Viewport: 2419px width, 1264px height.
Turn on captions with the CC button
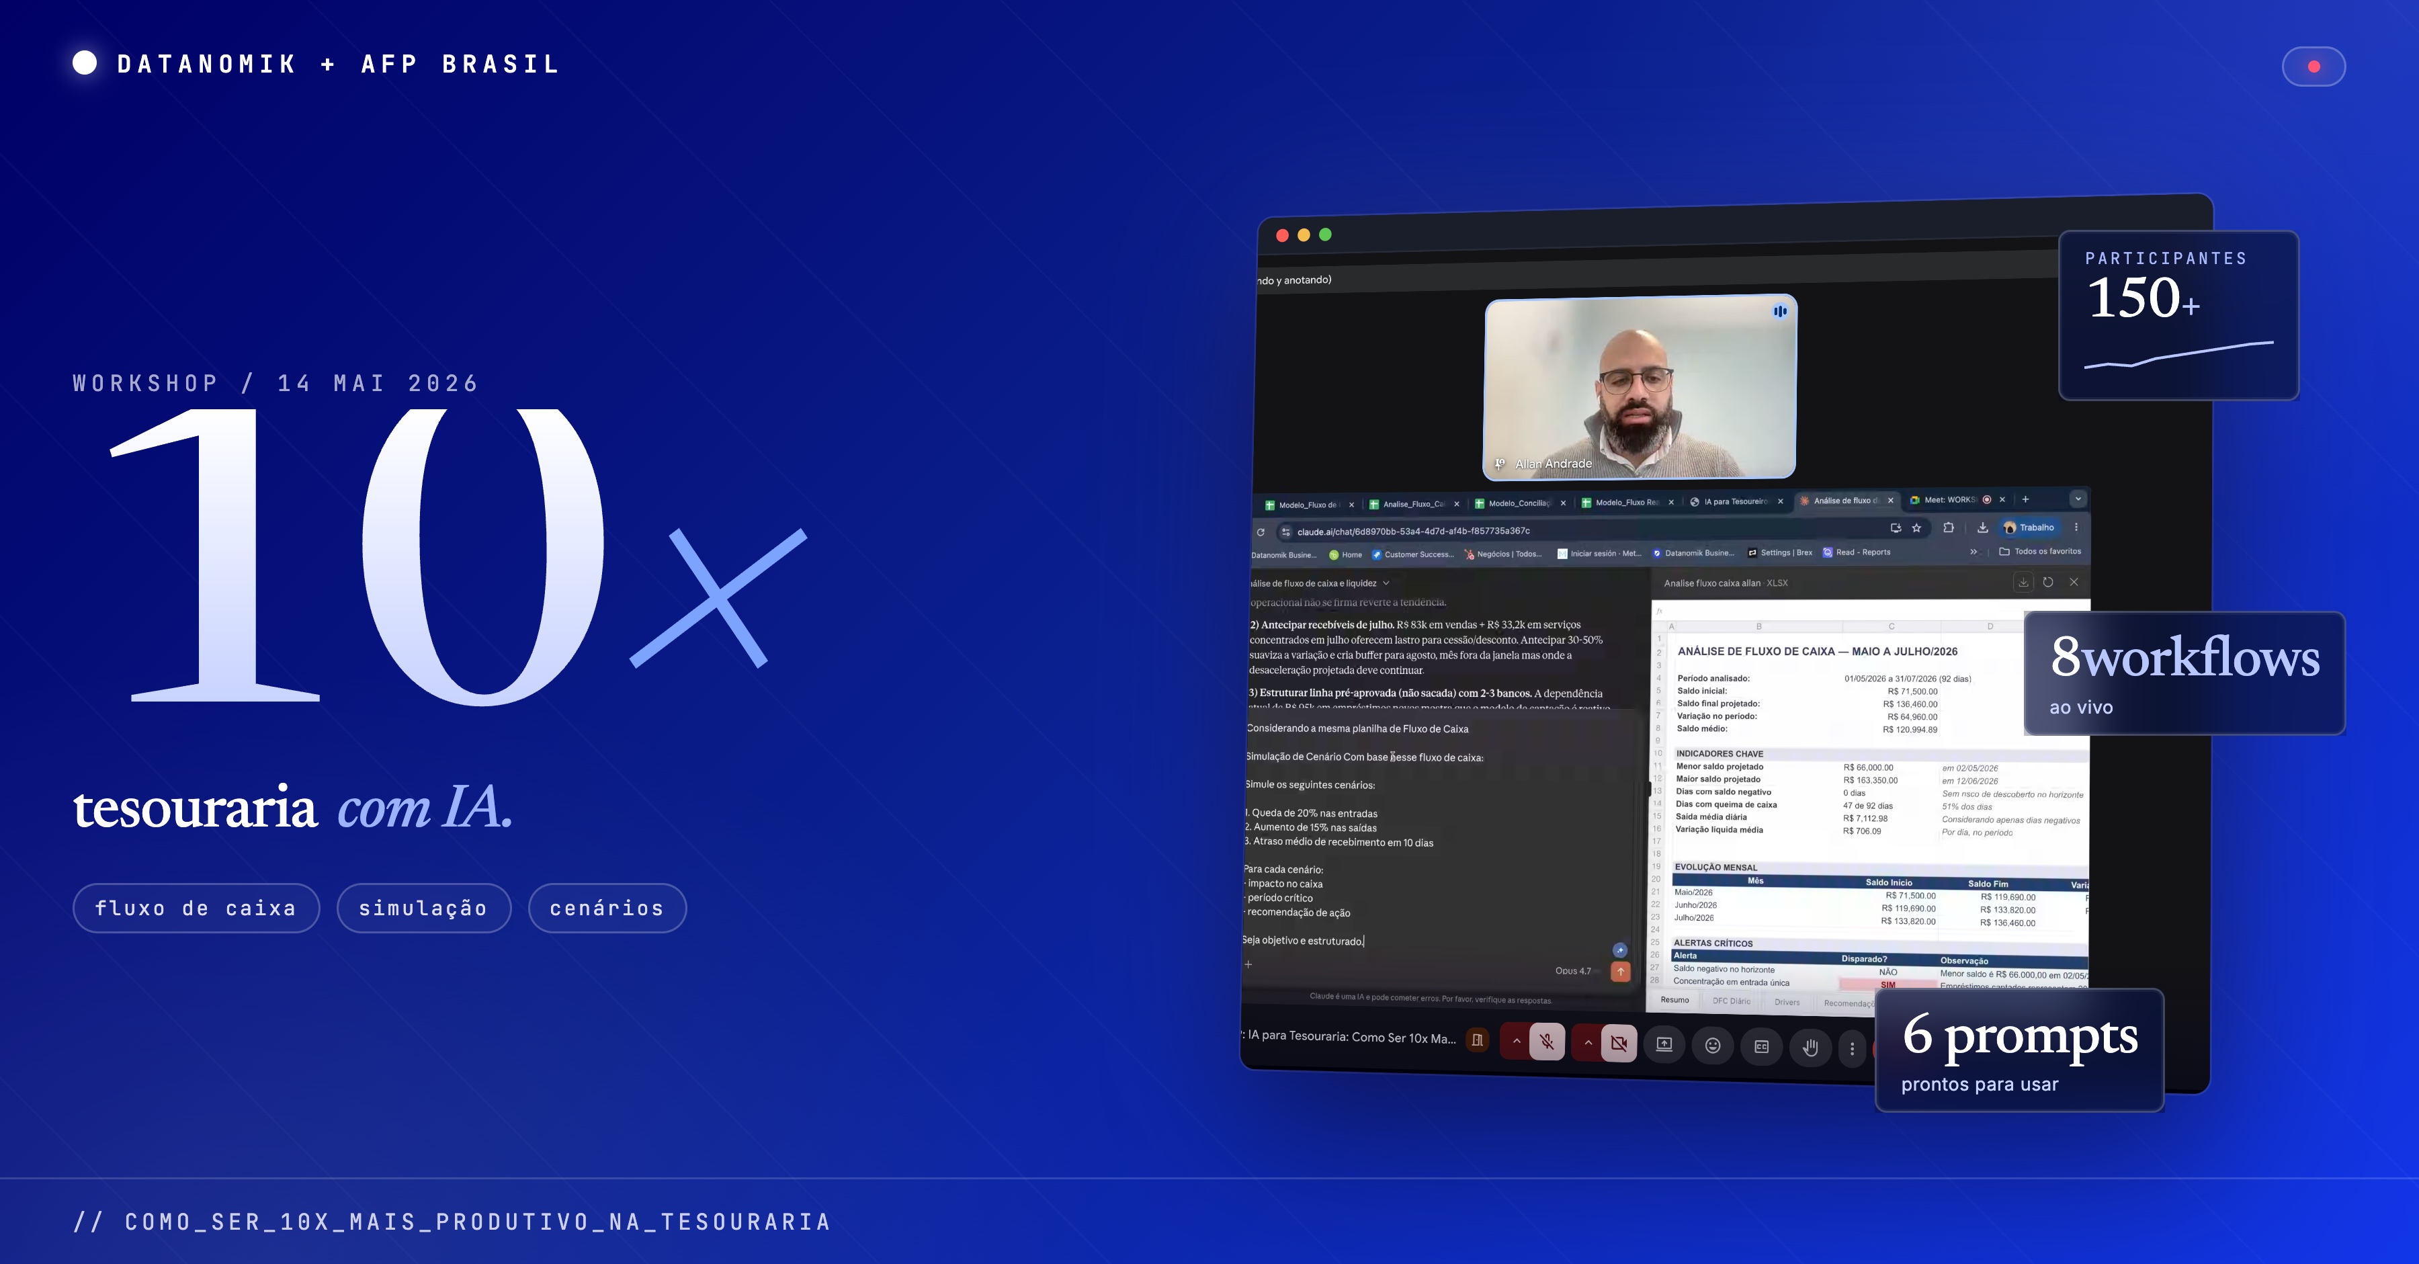click(1762, 1046)
